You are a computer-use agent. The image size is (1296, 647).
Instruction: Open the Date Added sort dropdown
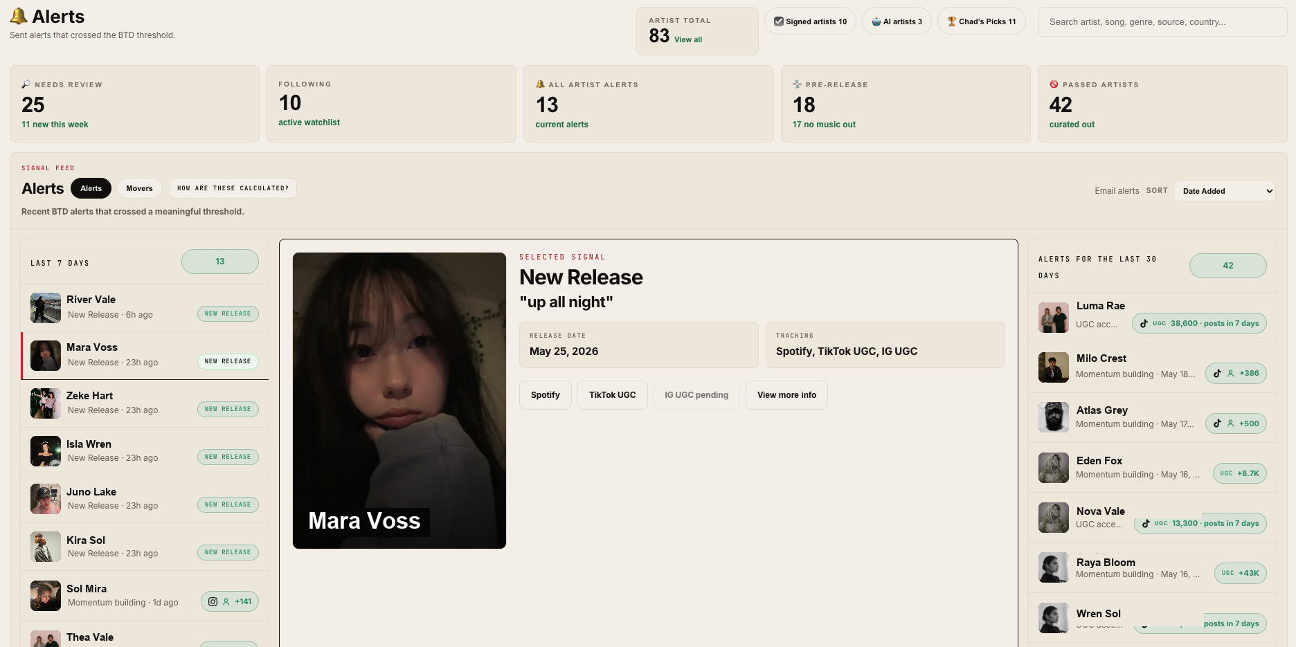1225,191
